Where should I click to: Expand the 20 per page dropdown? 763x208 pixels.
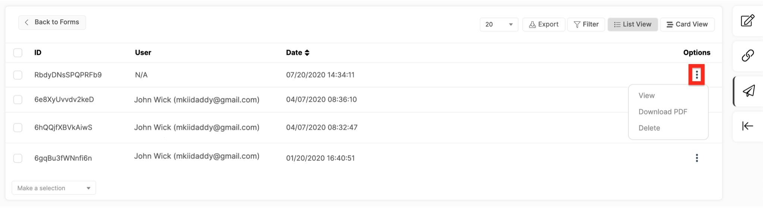click(x=499, y=24)
